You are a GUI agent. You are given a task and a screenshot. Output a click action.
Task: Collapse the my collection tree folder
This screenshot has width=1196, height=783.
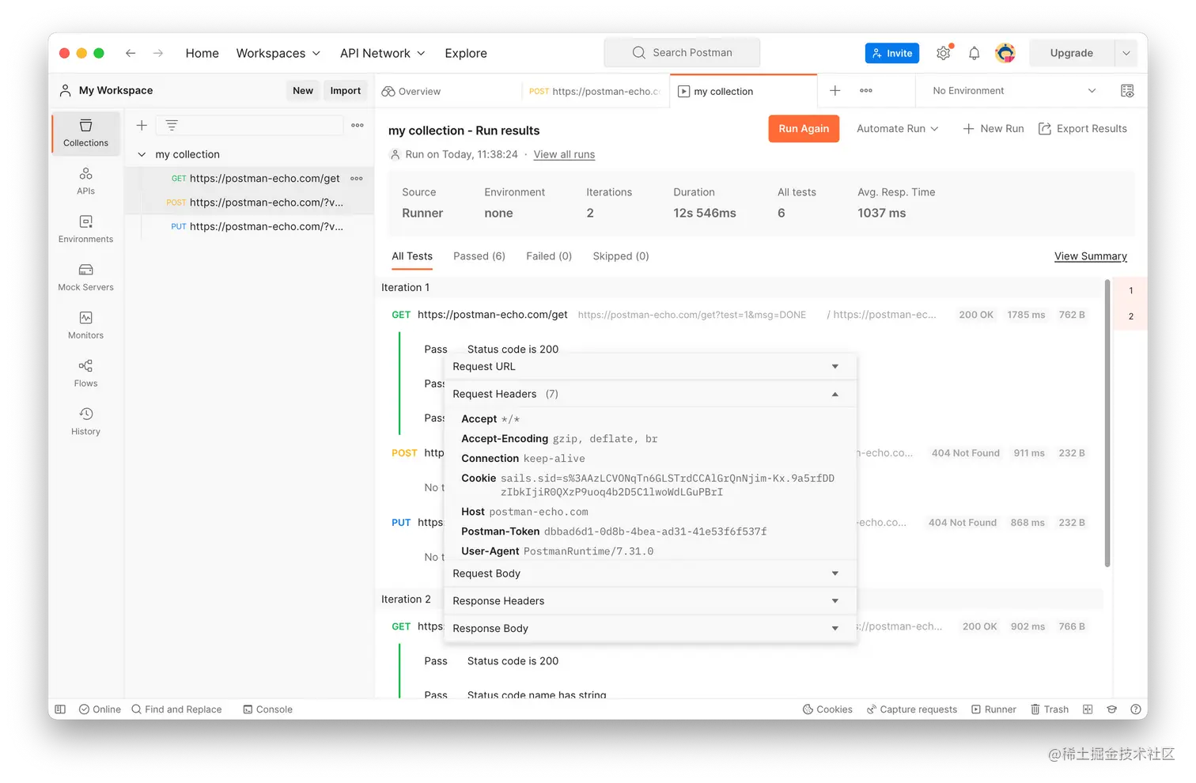pos(142,155)
